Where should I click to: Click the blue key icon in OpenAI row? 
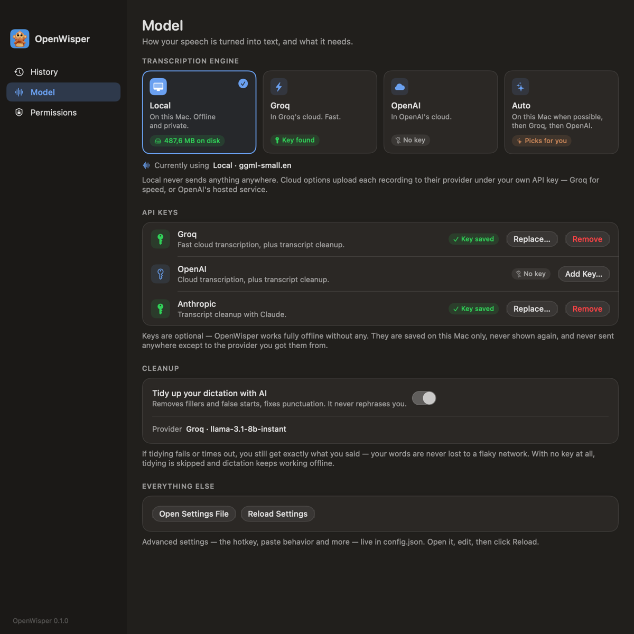pyautogui.click(x=161, y=274)
